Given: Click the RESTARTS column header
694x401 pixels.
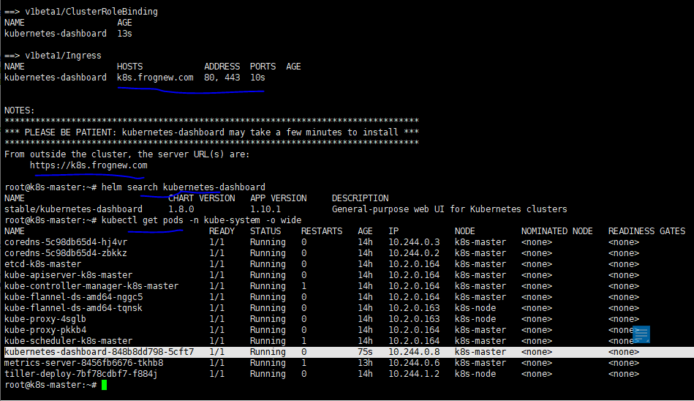Looking at the screenshot, I should coord(322,231).
